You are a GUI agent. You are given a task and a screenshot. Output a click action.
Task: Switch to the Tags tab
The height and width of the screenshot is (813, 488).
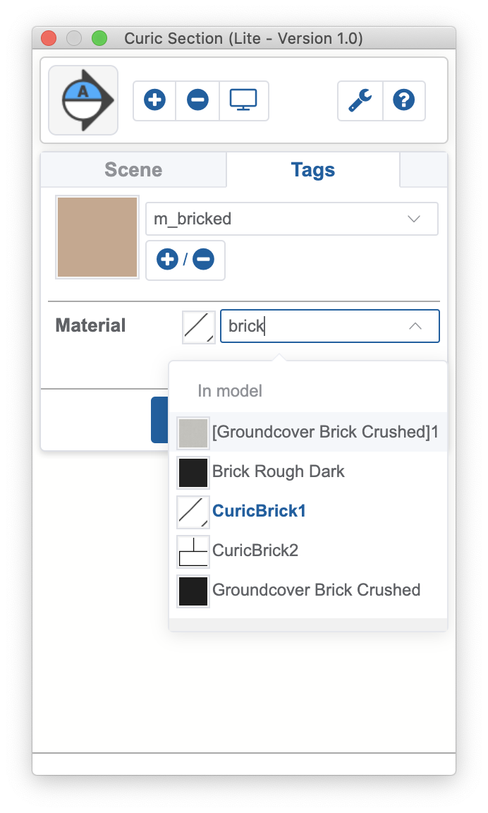(312, 169)
